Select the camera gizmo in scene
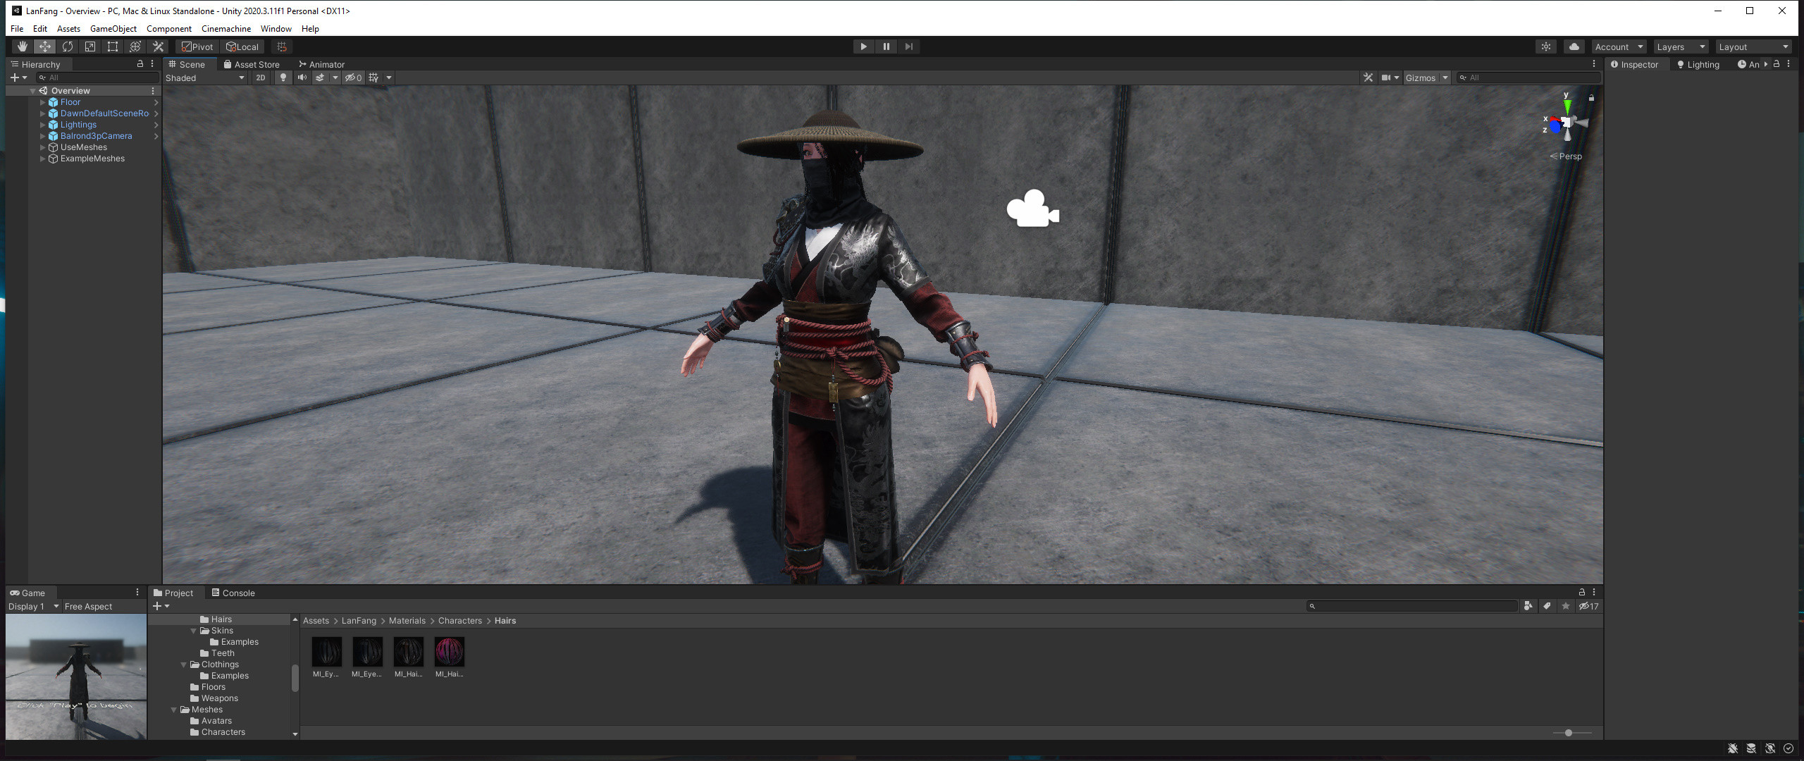Viewport: 1804px width, 761px height. pyautogui.click(x=1032, y=209)
